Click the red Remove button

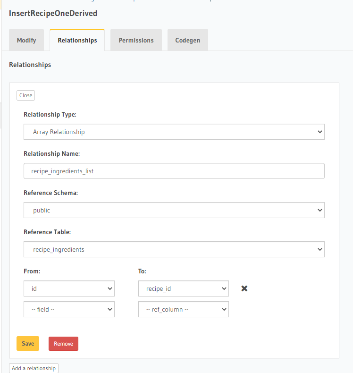click(63, 344)
